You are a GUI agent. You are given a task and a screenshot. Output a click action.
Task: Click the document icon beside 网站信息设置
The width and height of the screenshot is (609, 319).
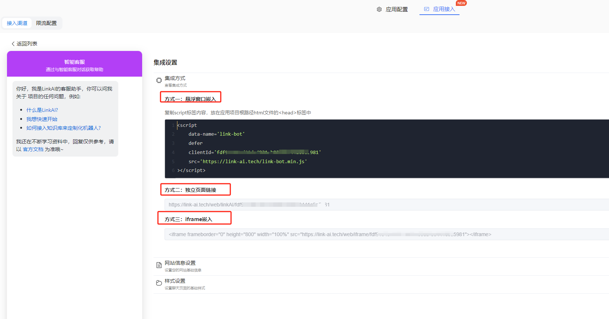(x=159, y=265)
